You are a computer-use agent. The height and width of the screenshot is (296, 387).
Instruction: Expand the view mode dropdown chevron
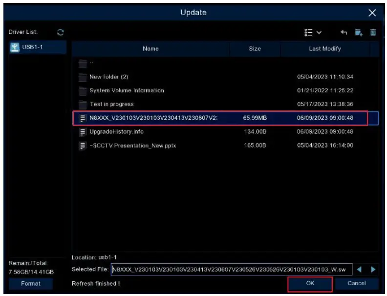point(319,33)
